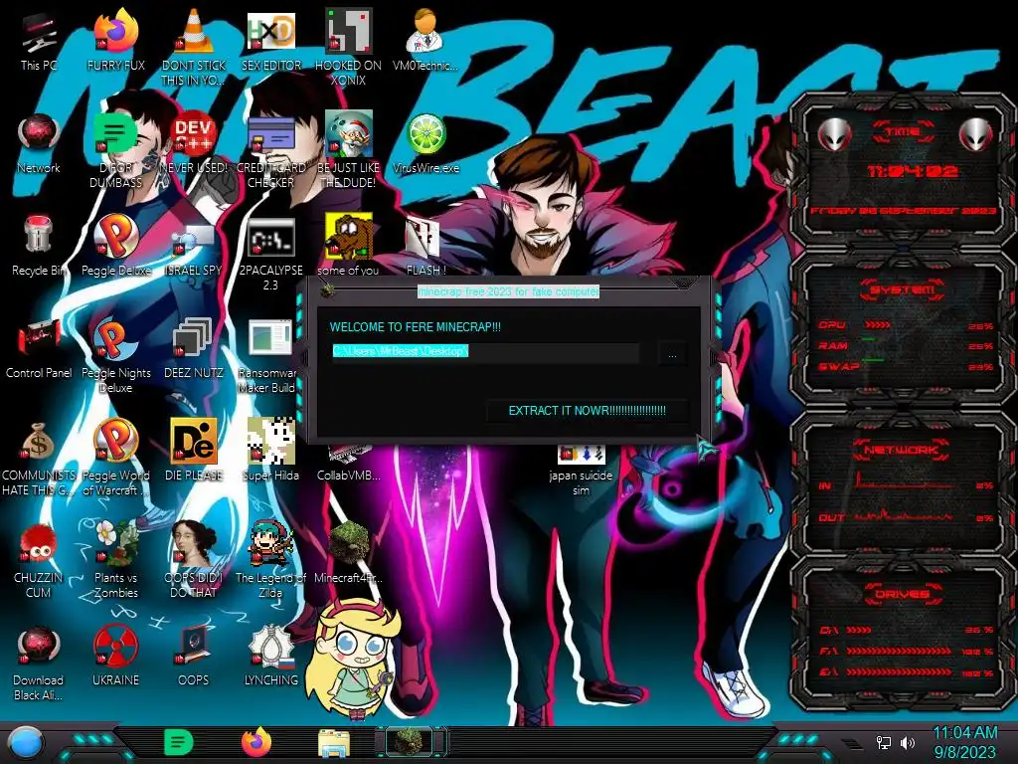Open the VLC cone DONT STICK shortcut

194,47
